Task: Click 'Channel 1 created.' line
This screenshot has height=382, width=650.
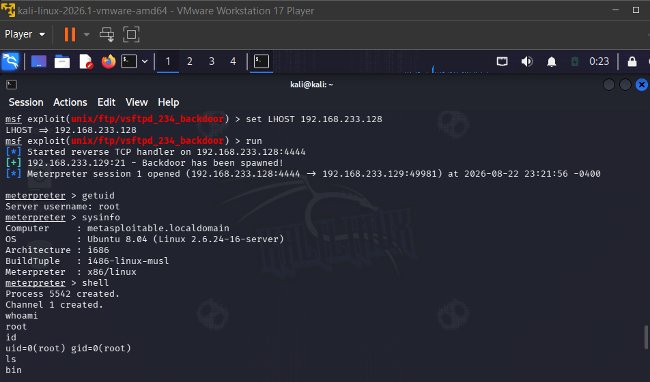Action: pyautogui.click(x=54, y=304)
